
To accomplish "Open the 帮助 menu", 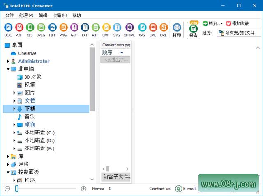I will click(76, 16).
